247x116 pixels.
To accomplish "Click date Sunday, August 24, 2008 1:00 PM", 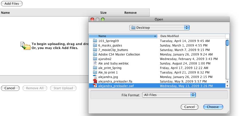I will [185, 63].
